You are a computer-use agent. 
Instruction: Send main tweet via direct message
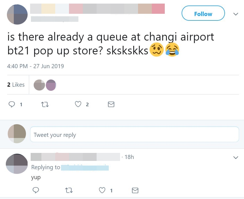click(111, 104)
